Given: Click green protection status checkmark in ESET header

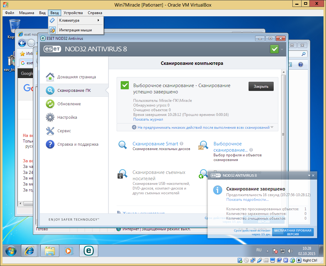Looking at the screenshot, I should click(274, 49).
